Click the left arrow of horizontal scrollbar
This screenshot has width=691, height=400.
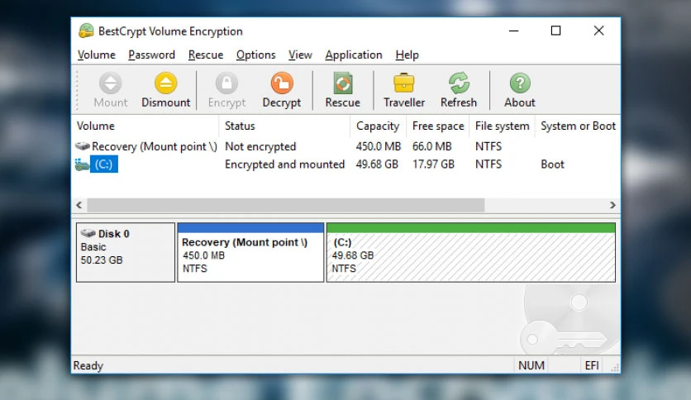click(79, 205)
